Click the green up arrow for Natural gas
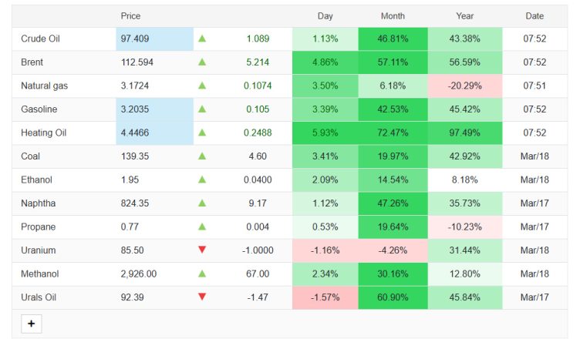580x339 pixels. coord(202,86)
